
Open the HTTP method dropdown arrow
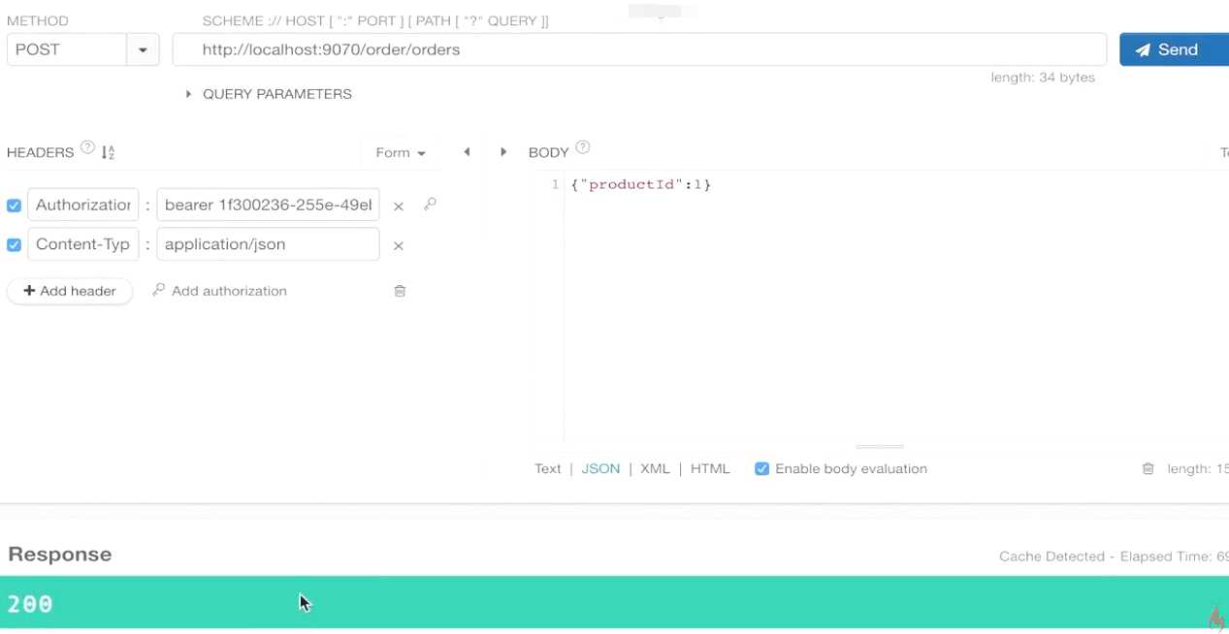pyautogui.click(x=143, y=49)
